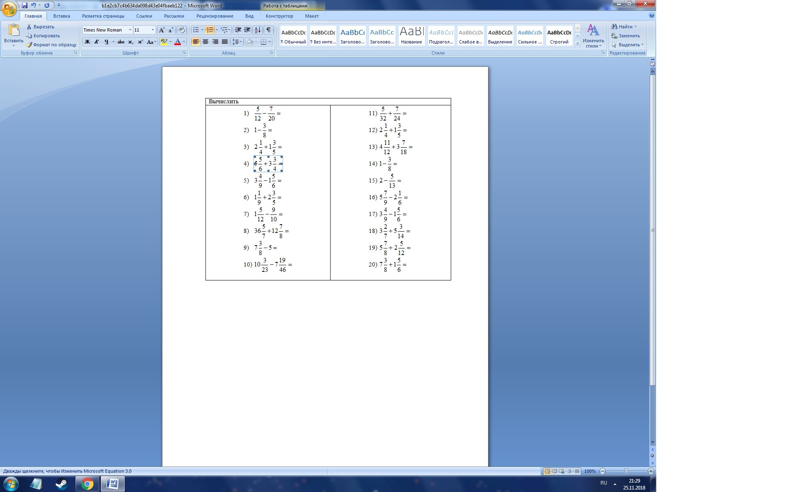Undo the last action in Quick Access Toolbar
This screenshot has width=785, height=492.
tap(34, 5)
